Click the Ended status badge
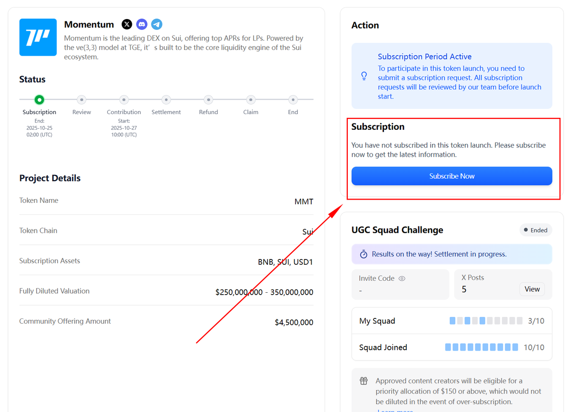571x412 pixels. [536, 230]
